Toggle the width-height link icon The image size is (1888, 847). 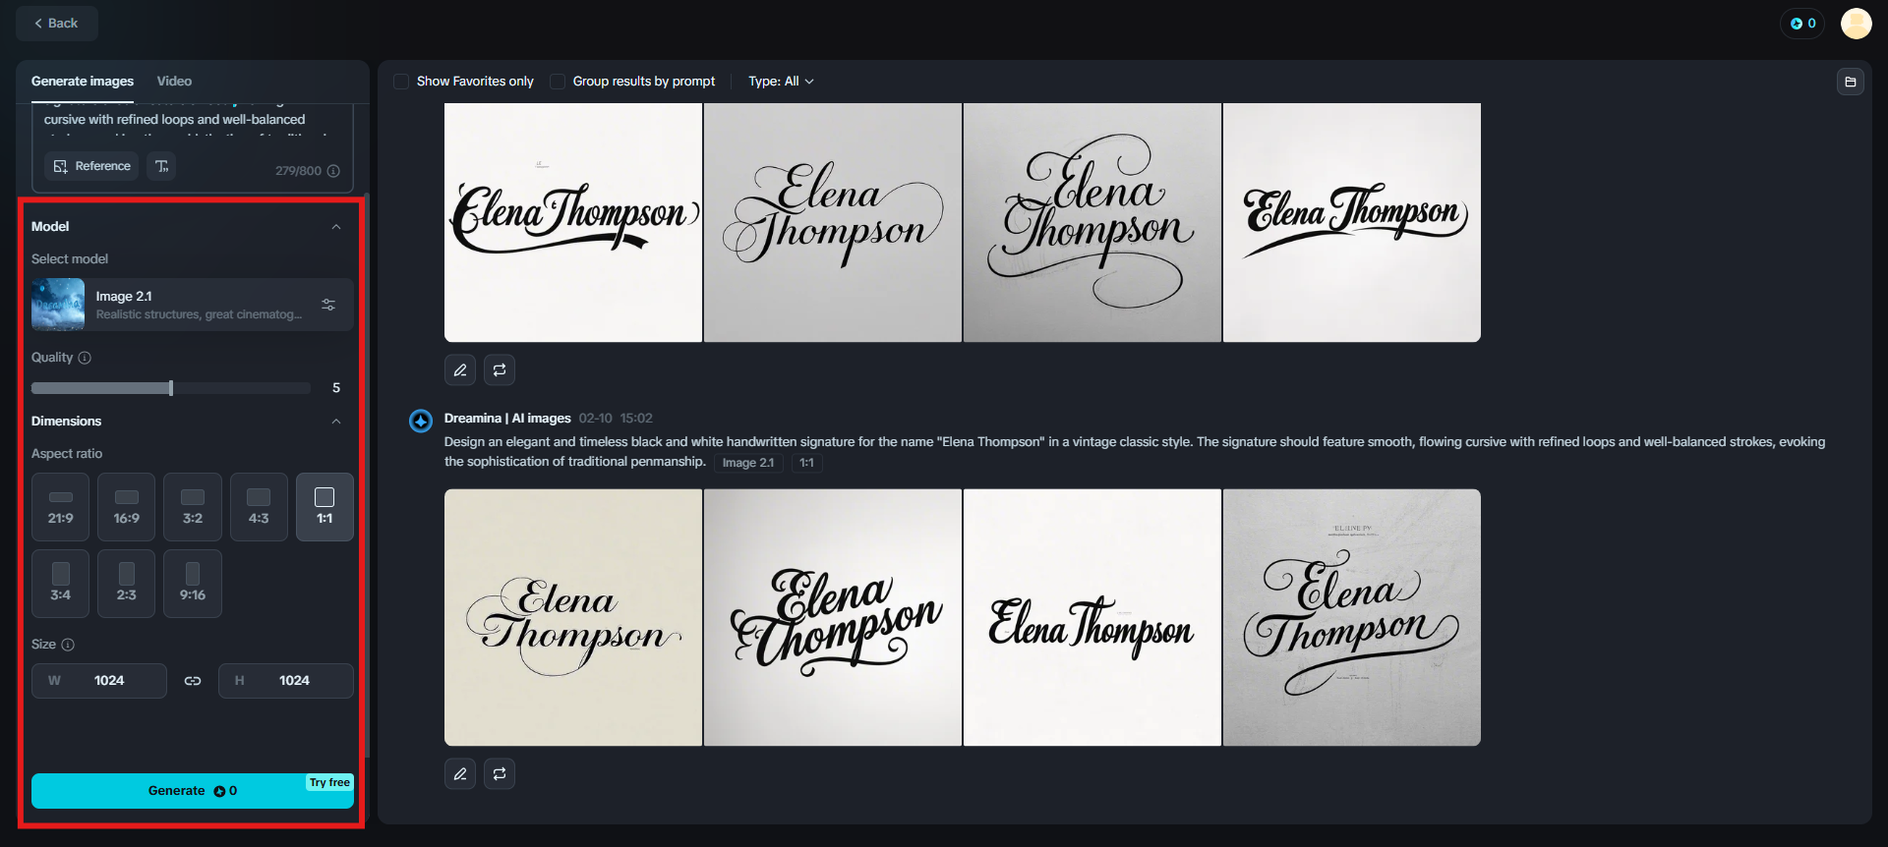coord(193,681)
